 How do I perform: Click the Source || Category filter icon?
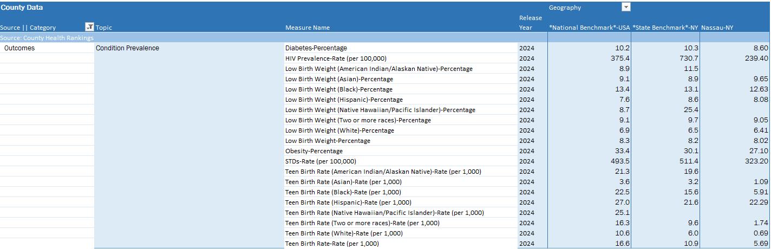(89, 27)
